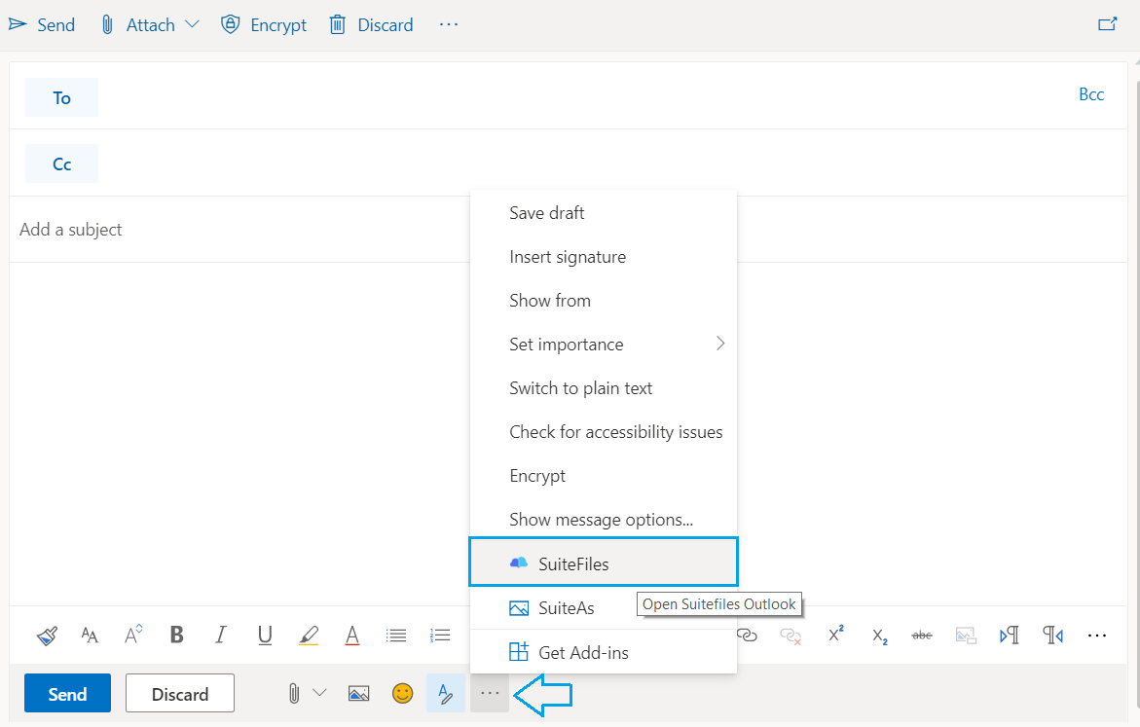Pick the font color swatch
Viewport: 1140px width, 727px height.
[x=351, y=635]
